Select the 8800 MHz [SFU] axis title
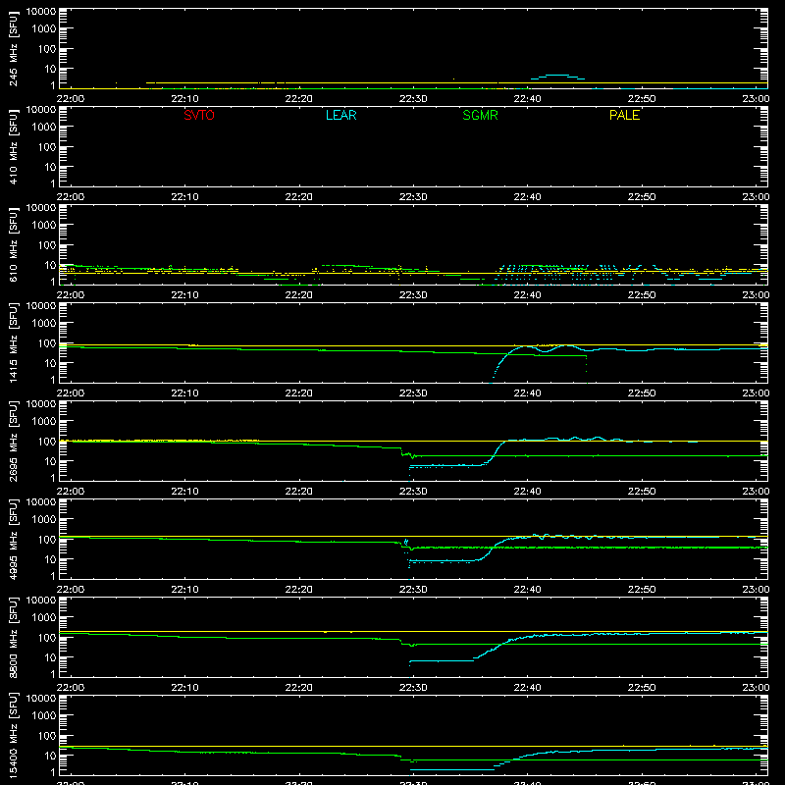Image resolution: width=785 pixels, height=785 pixels. (13, 637)
